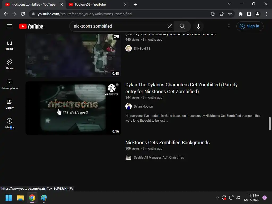The height and width of the screenshot is (204, 272).
Task: Reload the page
Action: (23, 14)
